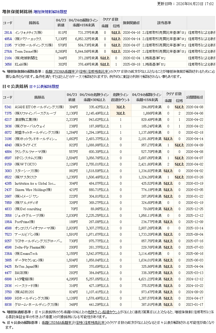This screenshot has height=333, width=216.
Task: Open stock code 7375 for リファインバース
Action: click(x=8, y=113)
